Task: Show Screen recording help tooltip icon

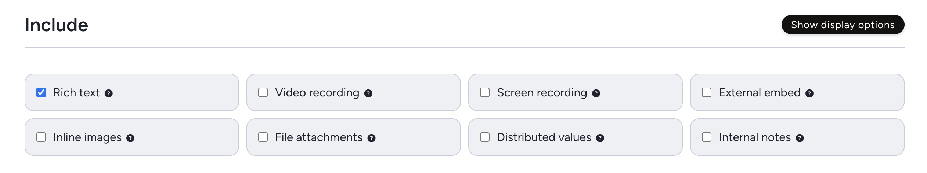Action: (x=596, y=93)
